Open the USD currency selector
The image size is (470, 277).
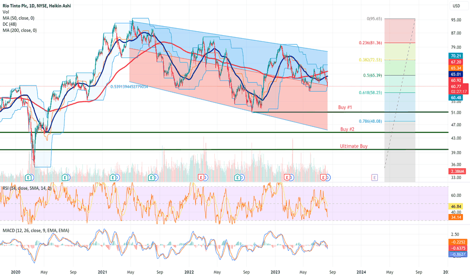tap(456, 6)
